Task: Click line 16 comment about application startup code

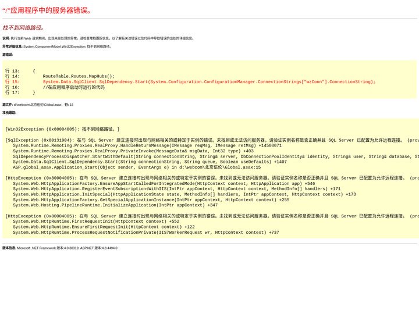Action: coord(55,87)
